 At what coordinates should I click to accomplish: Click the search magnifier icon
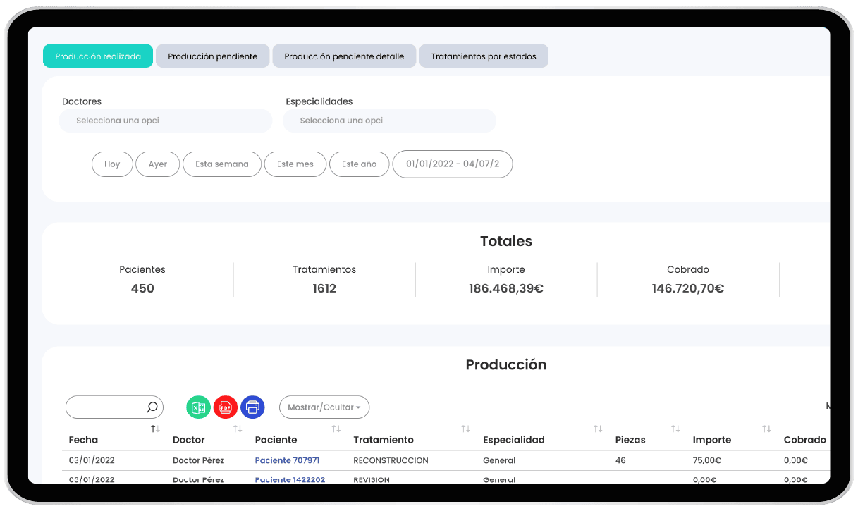pos(152,407)
